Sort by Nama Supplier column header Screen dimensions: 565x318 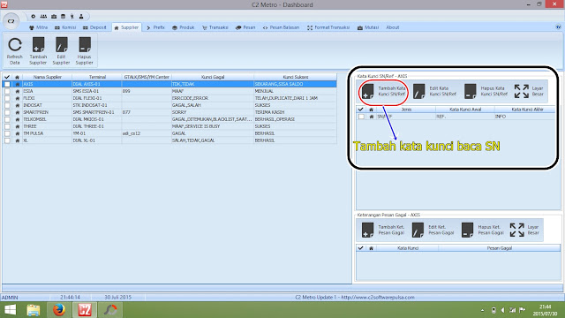coord(47,77)
